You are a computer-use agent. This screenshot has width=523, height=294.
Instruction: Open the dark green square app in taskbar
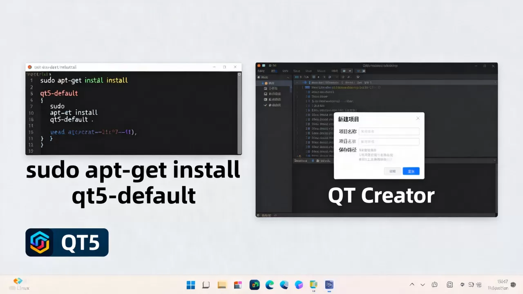pyautogui.click(x=255, y=285)
